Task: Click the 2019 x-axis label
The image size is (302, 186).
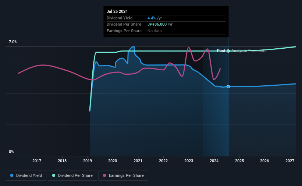Action: tap(88, 161)
